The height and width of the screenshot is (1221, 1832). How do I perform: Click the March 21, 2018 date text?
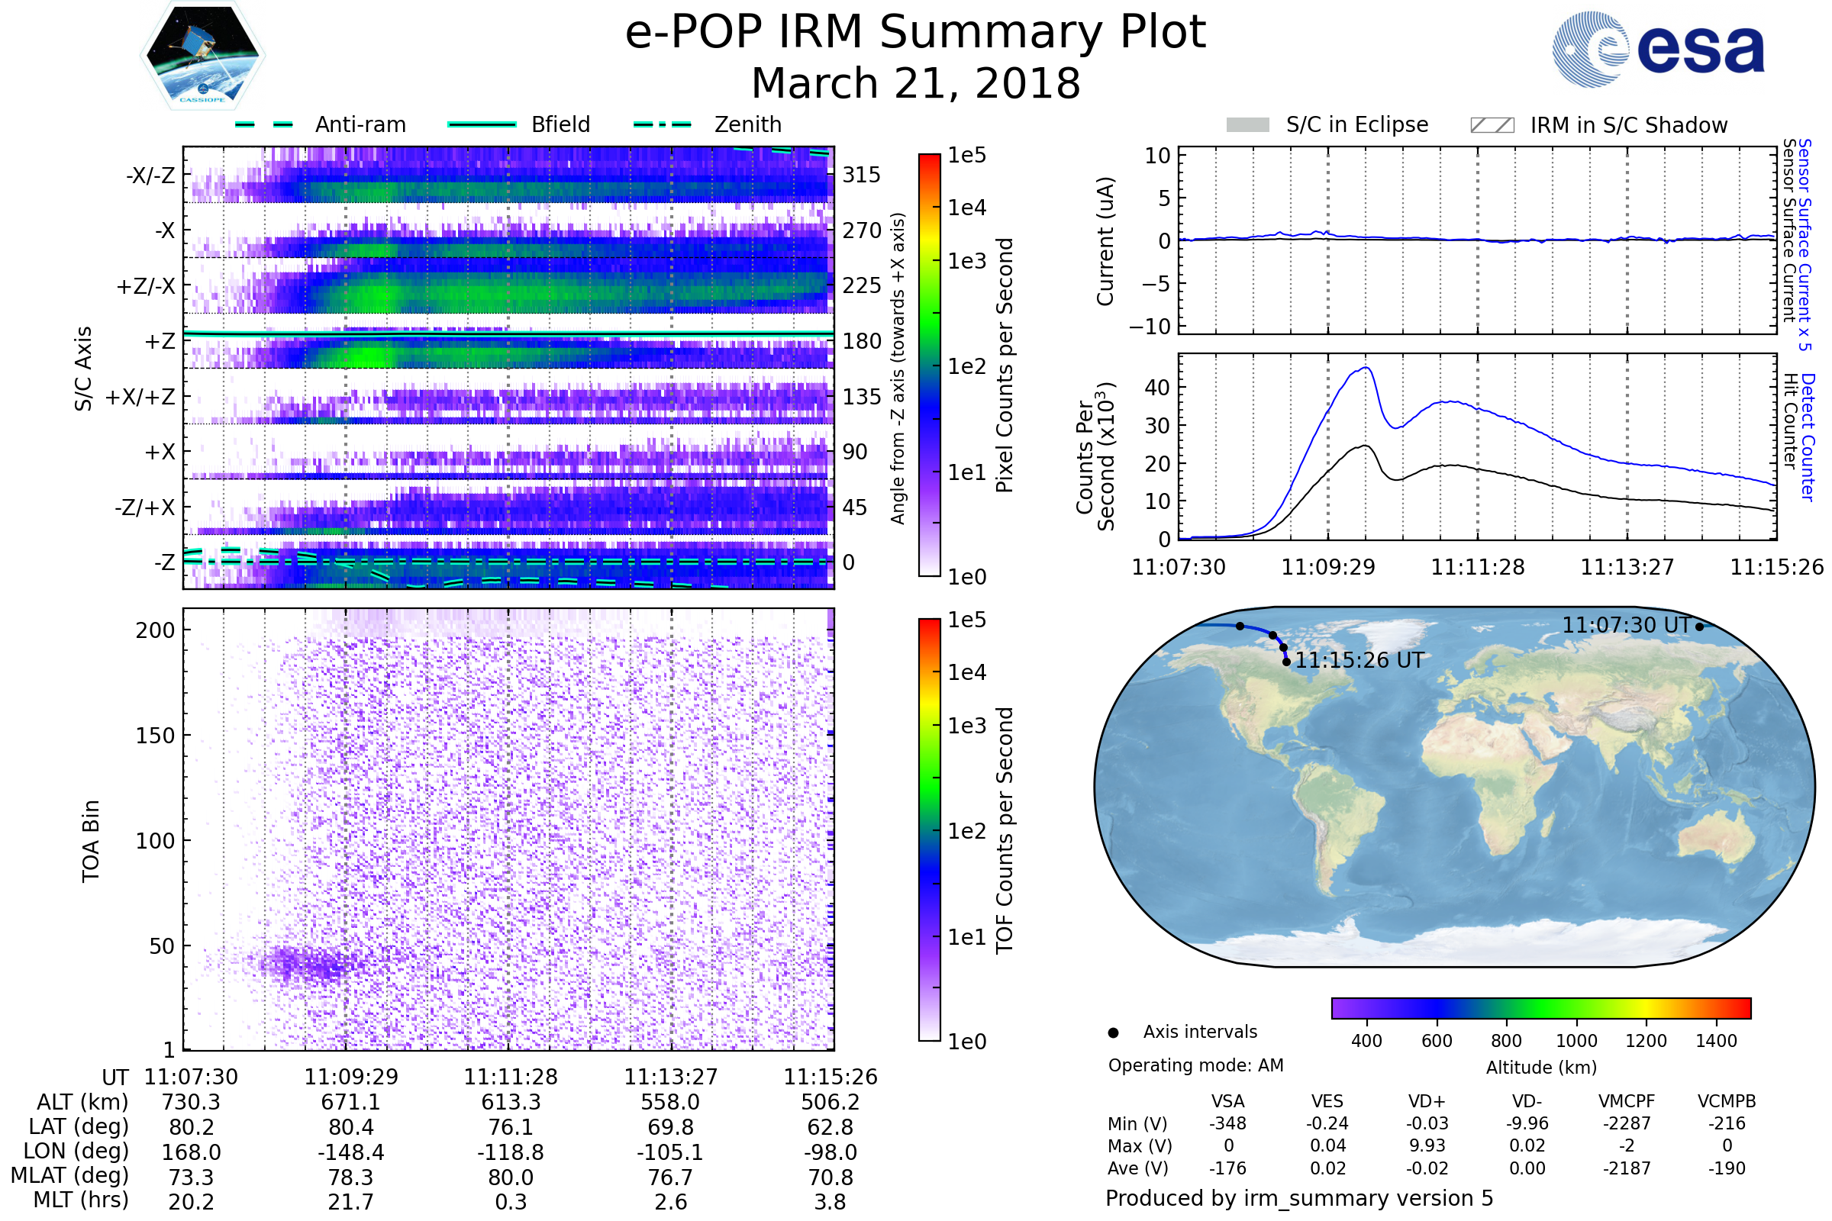(x=915, y=83)
